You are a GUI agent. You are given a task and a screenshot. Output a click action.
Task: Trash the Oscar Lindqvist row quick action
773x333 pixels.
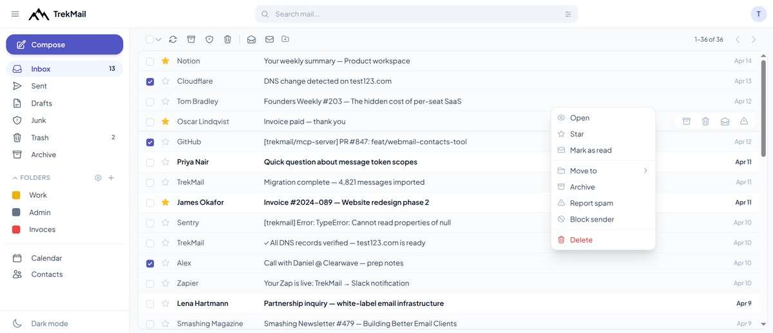(705, 121)
